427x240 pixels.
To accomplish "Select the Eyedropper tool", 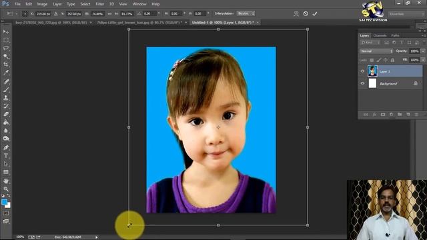I will [x=6, y=73].
